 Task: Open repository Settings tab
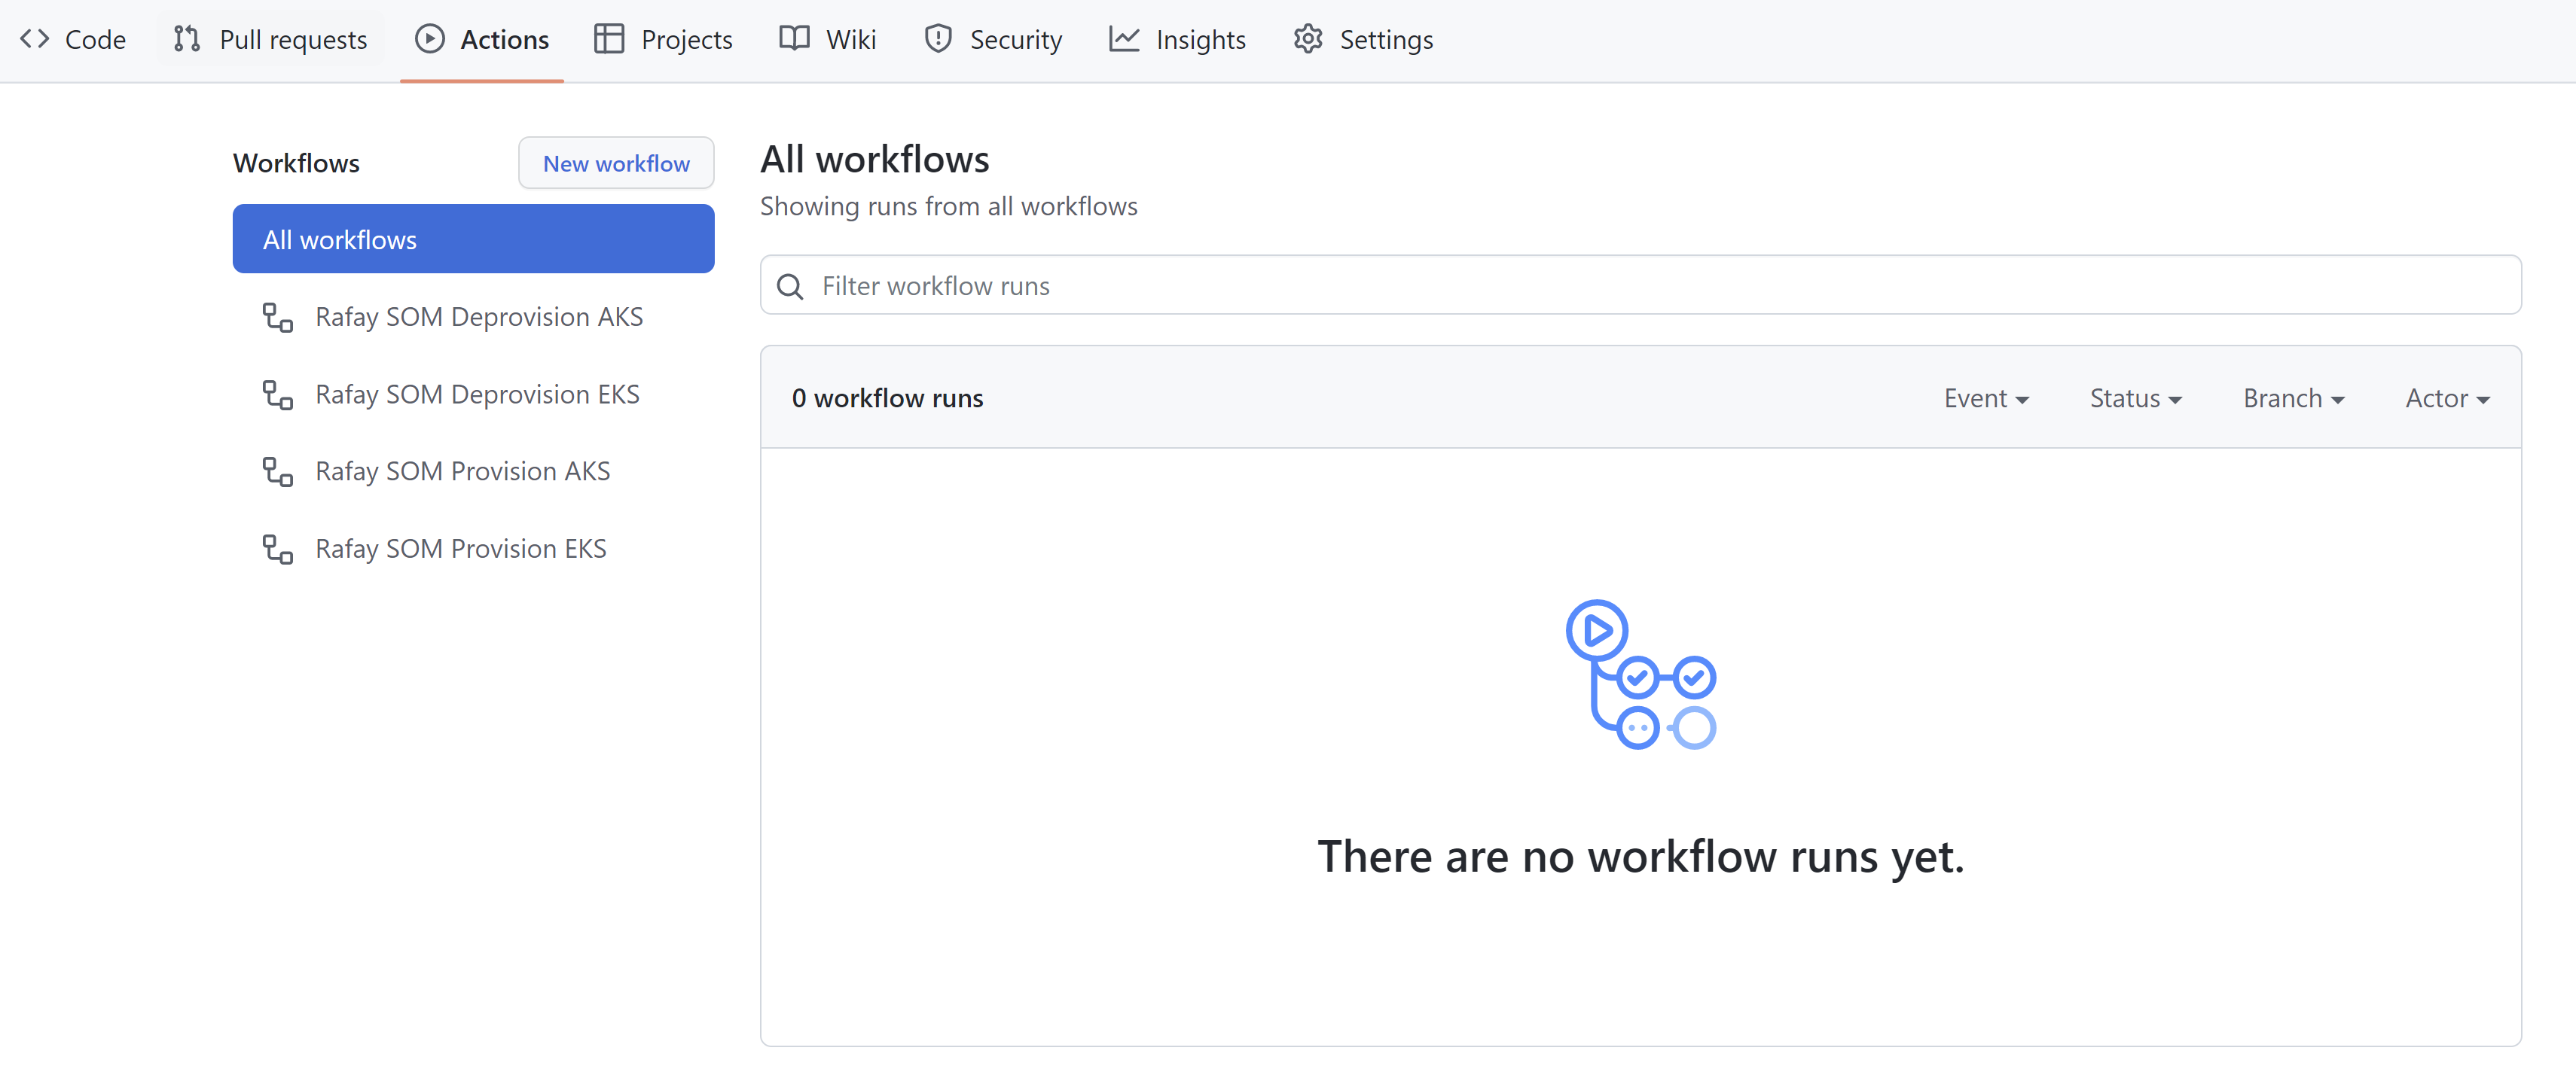[x=1363, y=39]
